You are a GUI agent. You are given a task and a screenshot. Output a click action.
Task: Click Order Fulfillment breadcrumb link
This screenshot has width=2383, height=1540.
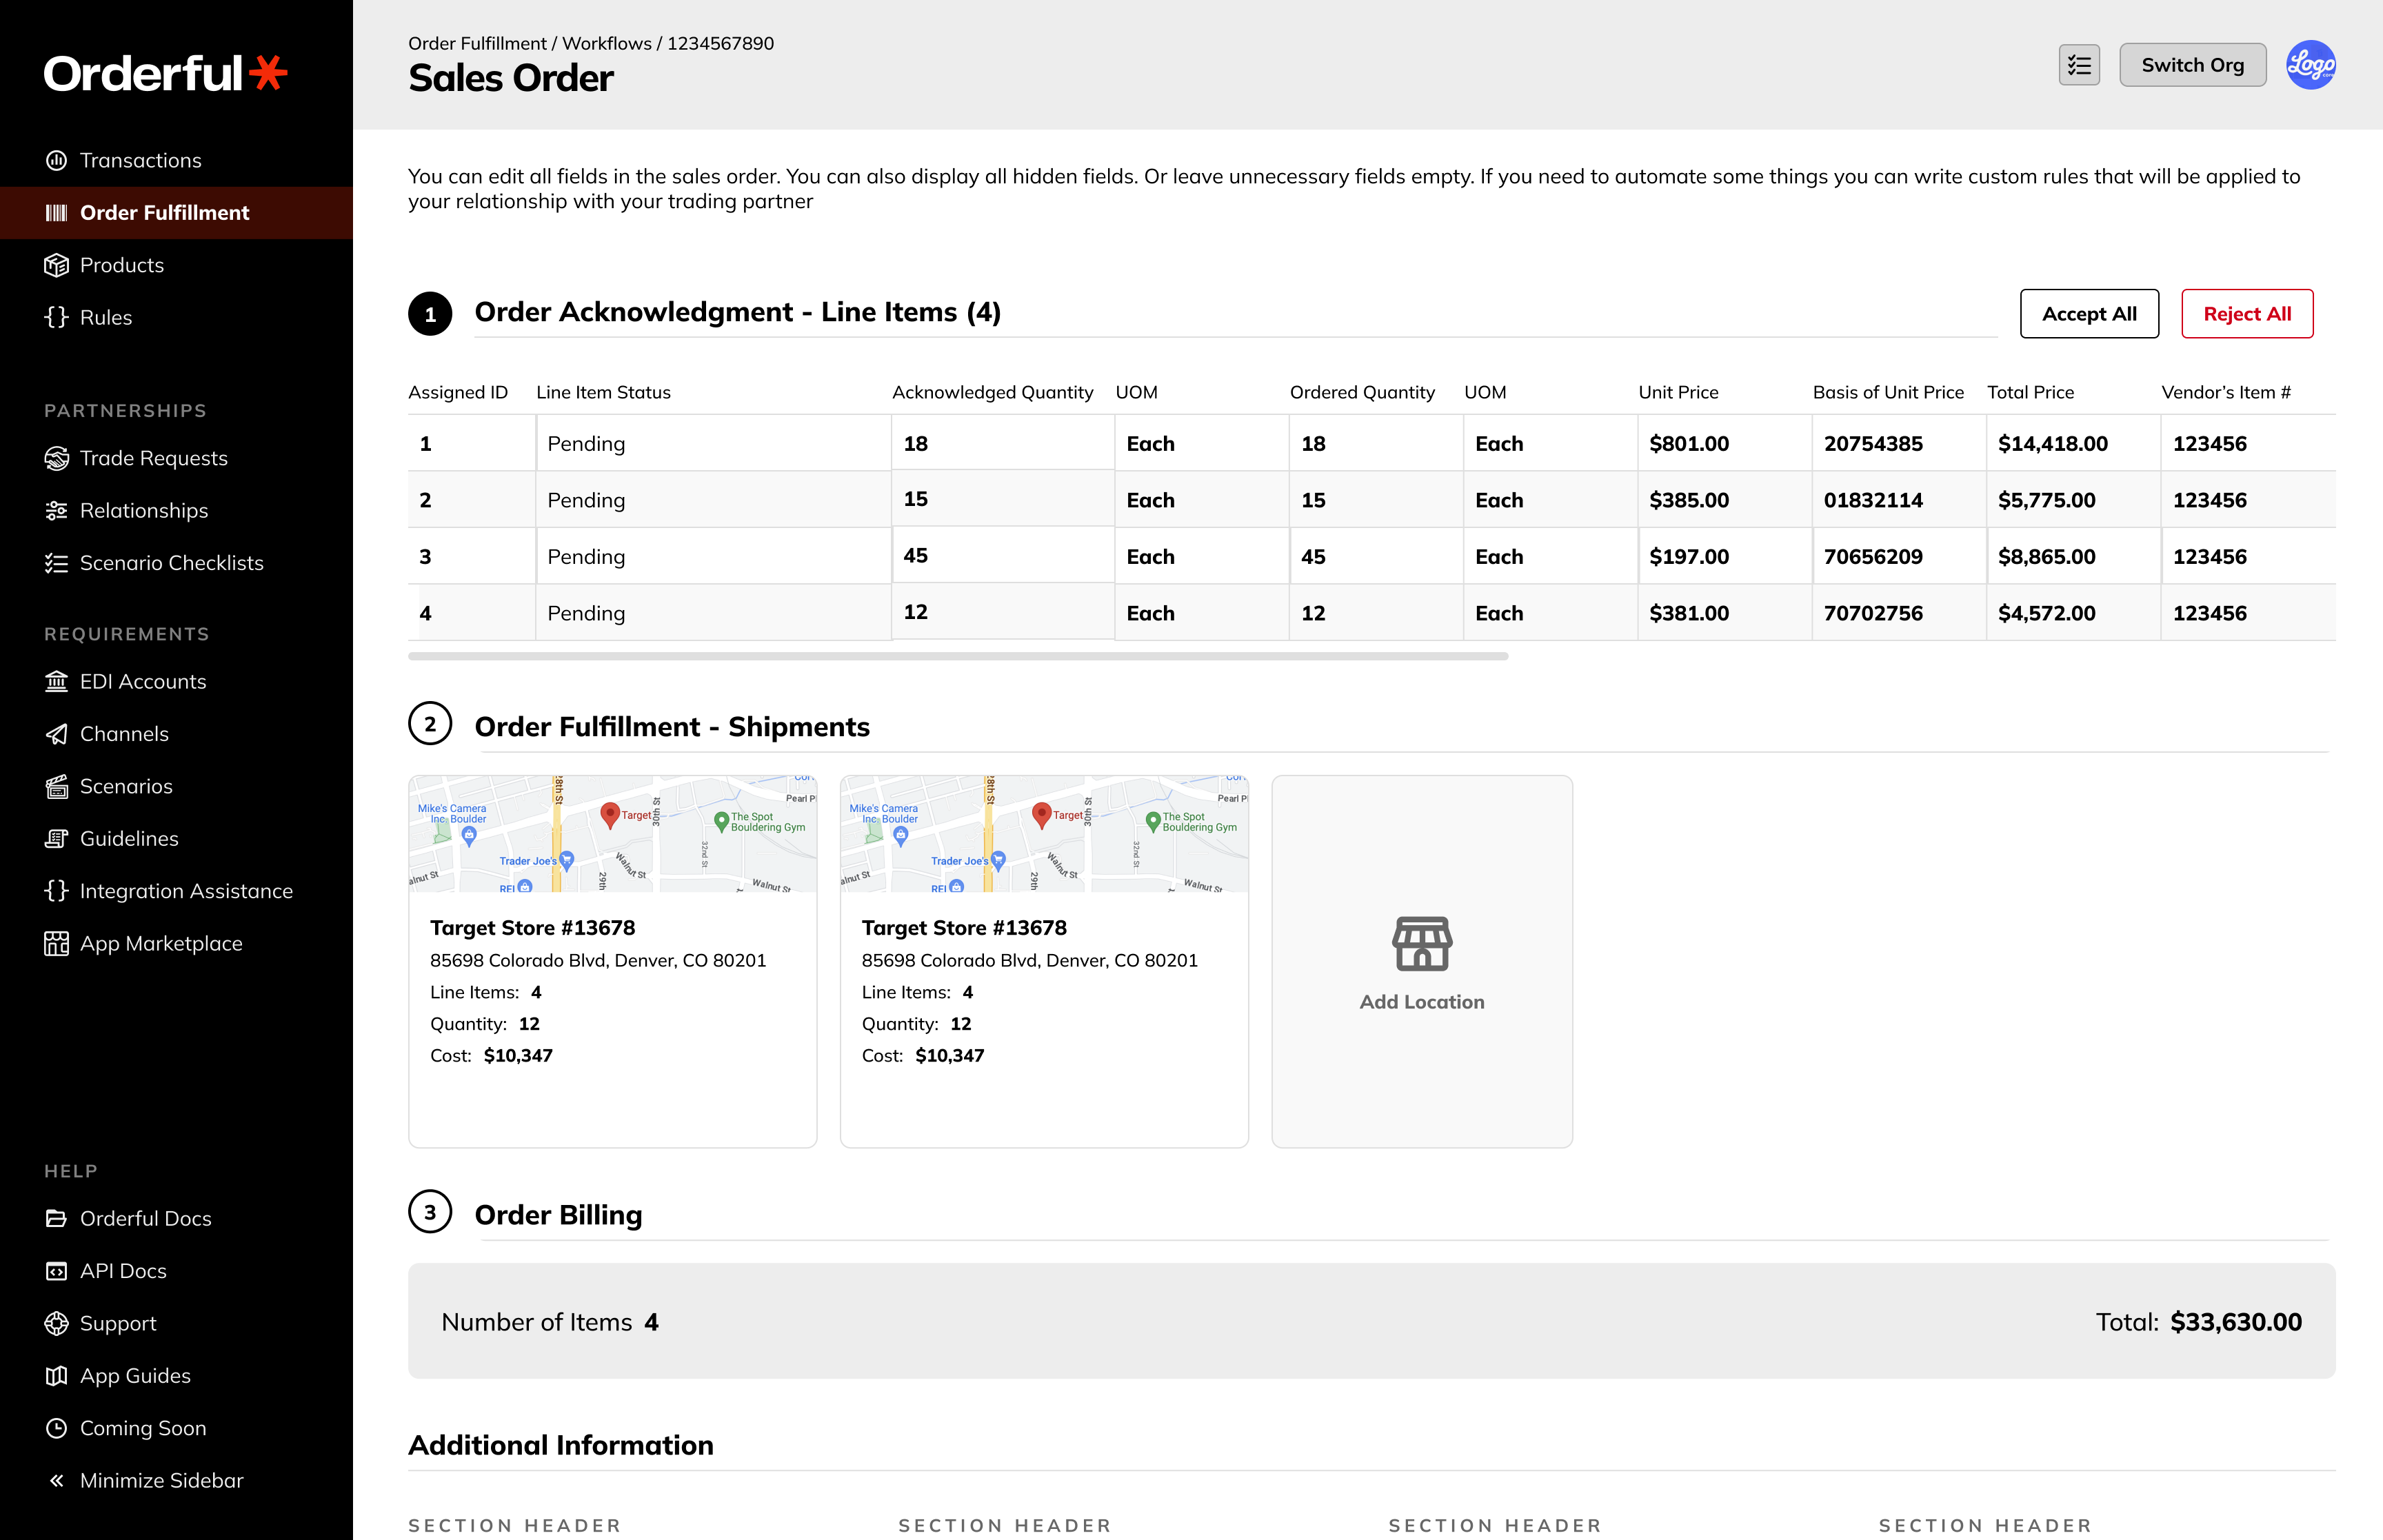point(477,43)
